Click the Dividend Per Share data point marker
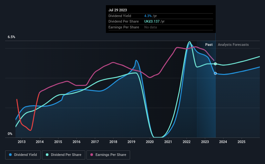Screen dimensions: 265x164 (x=215, y=64)
